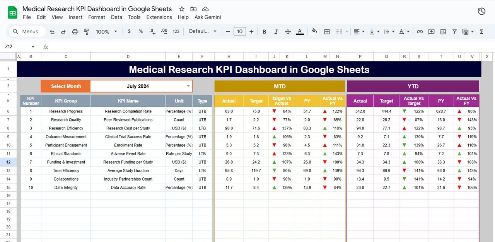Apply percent format to the selection
The height and width of the screenshot is (242, 495).
pos(140,32)
